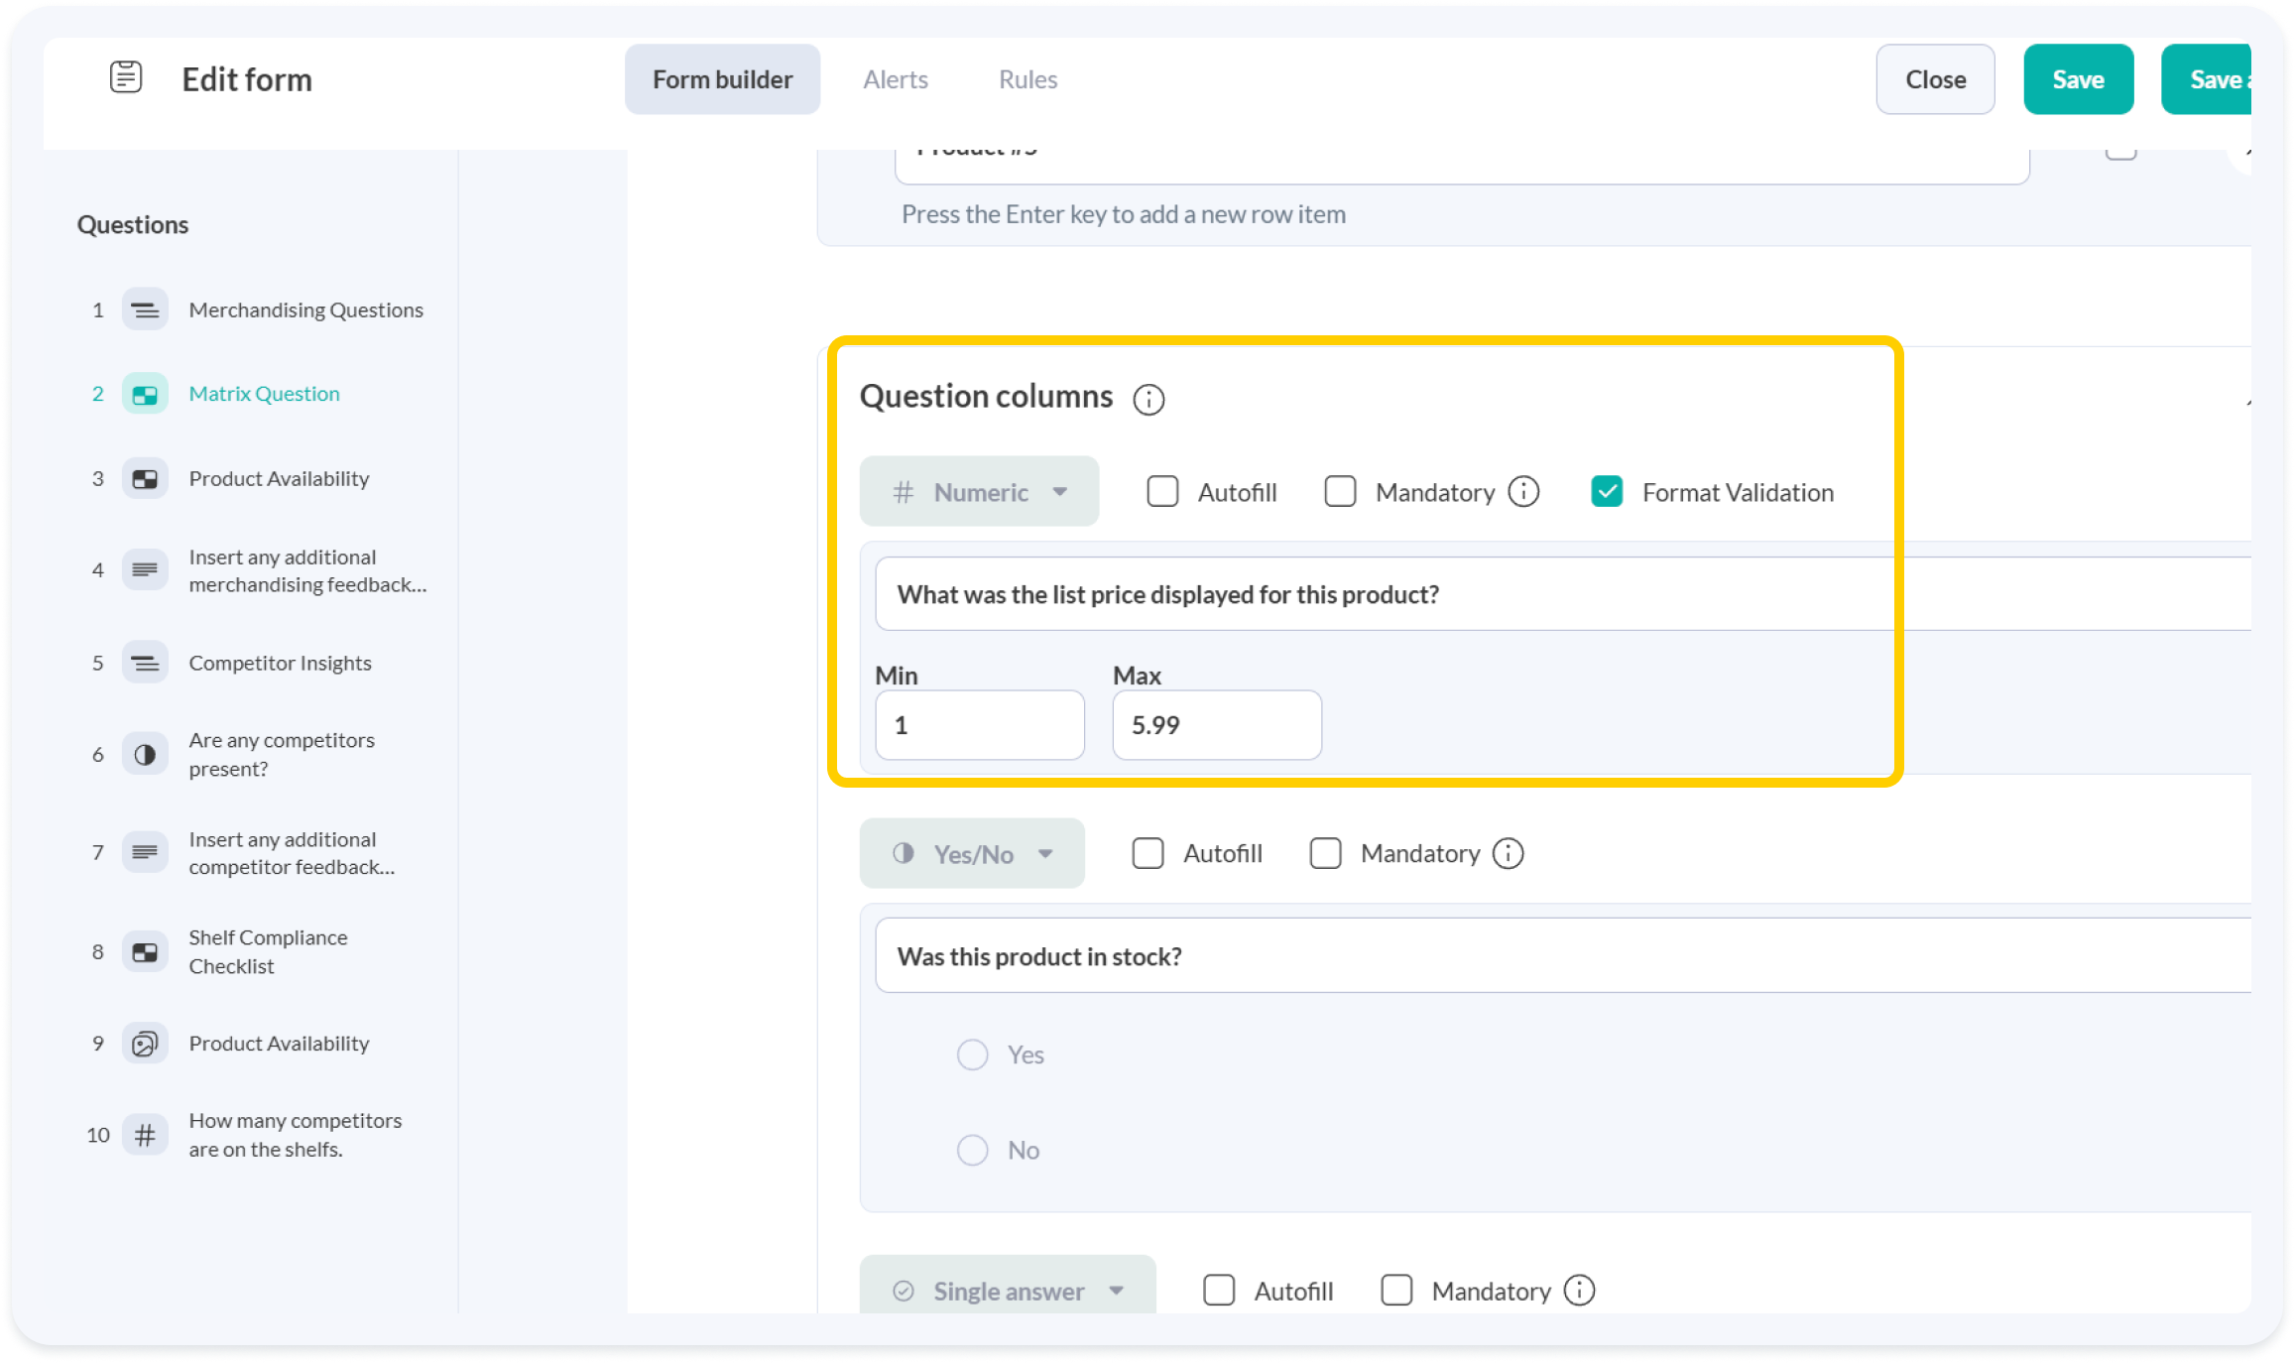Click the Close button
Viewport: 2295px width, 1363px height.
point(1935,79)
